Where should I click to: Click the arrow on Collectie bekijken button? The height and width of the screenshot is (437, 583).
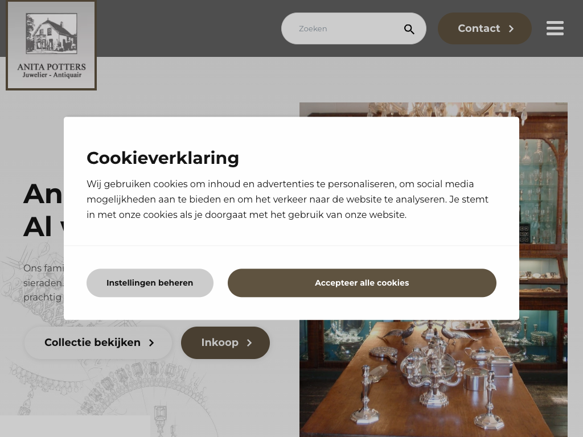[151, 343]
